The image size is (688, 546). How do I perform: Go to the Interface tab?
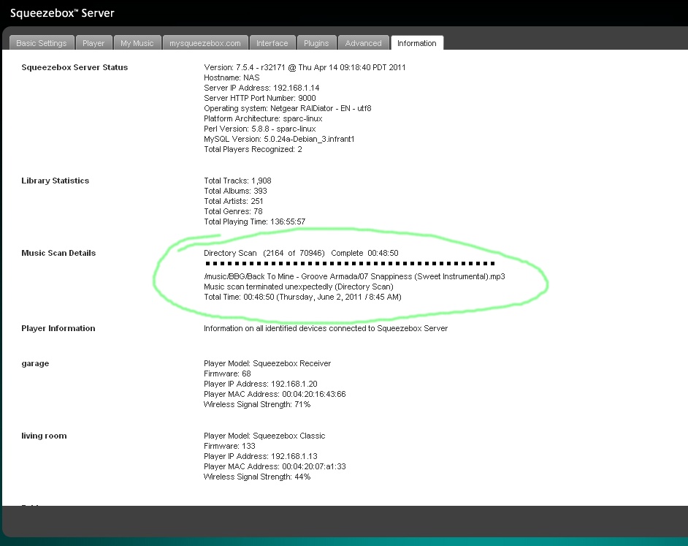(272, 43)
